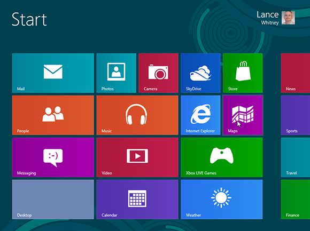Launch the Photos app tile
The image size is (310, 231).
[x=117, y=73]
